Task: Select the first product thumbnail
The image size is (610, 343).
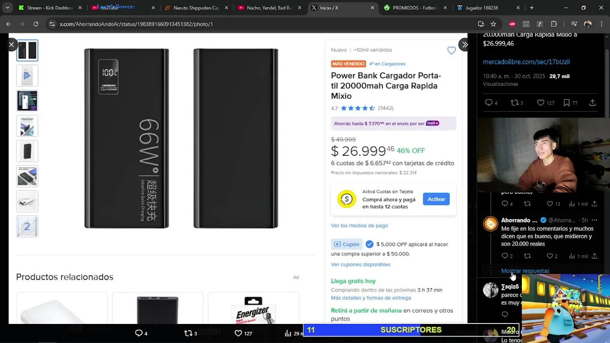Action: point(27,50)
